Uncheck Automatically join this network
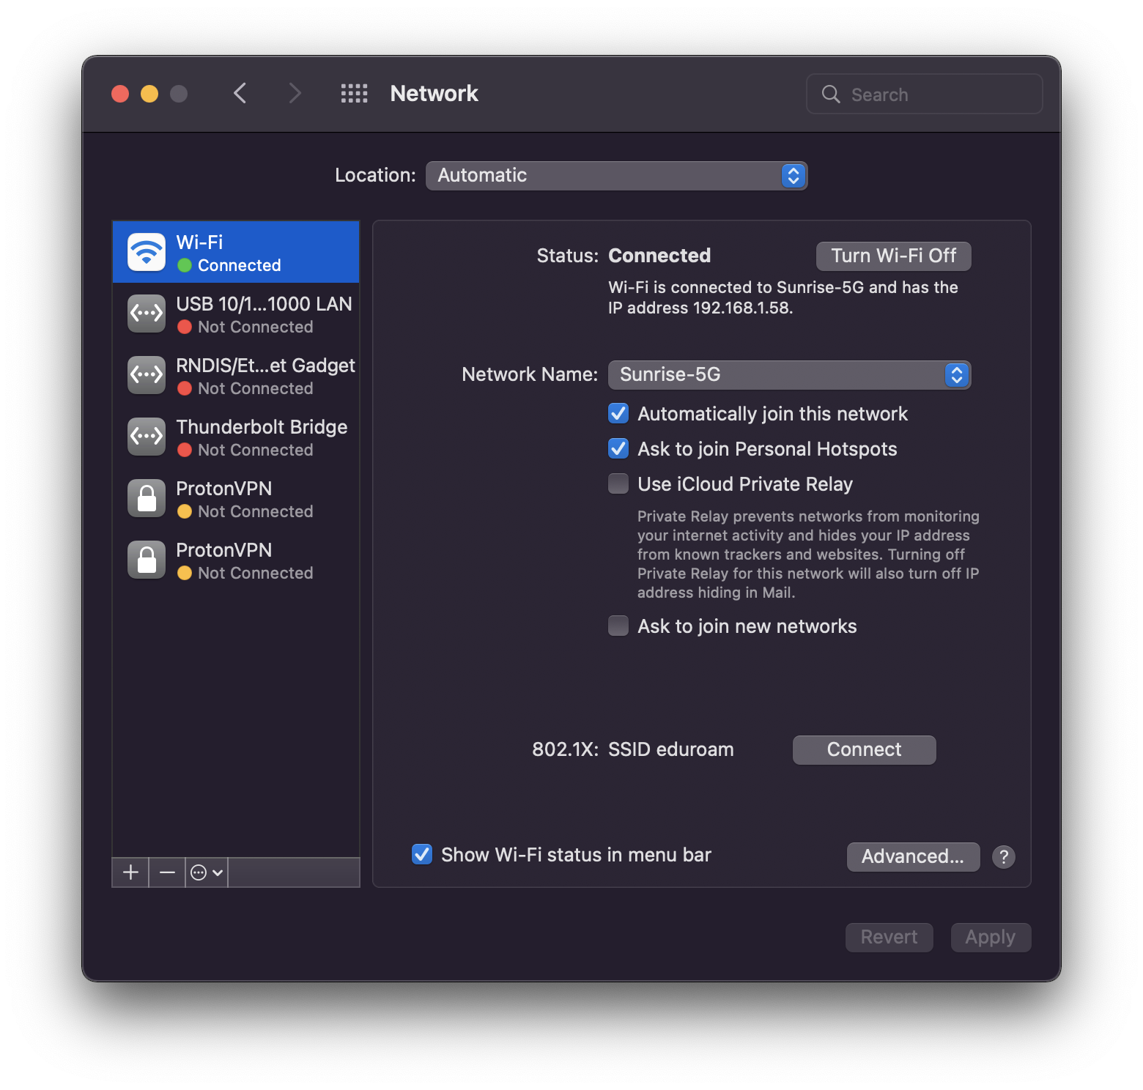The image size is (1143, 1090). click(618, 413)
